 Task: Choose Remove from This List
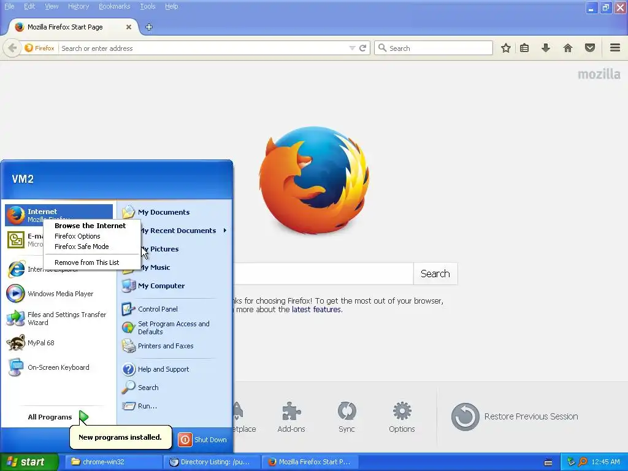coord(92,262)
